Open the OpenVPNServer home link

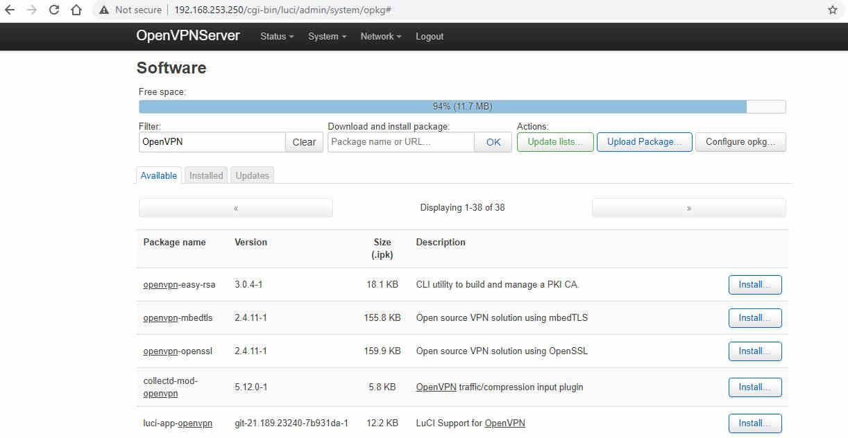click(x=188, y=36)
